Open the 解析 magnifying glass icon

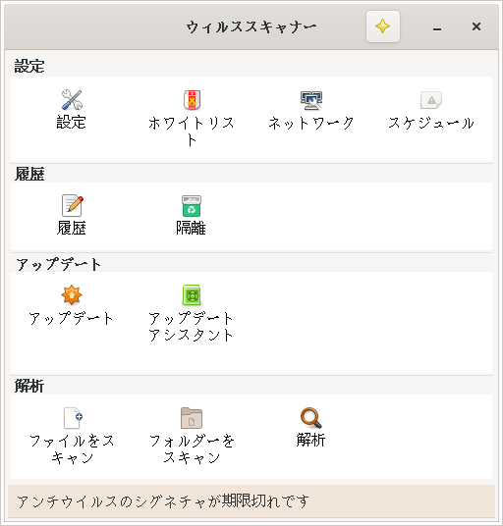[311, 418]
